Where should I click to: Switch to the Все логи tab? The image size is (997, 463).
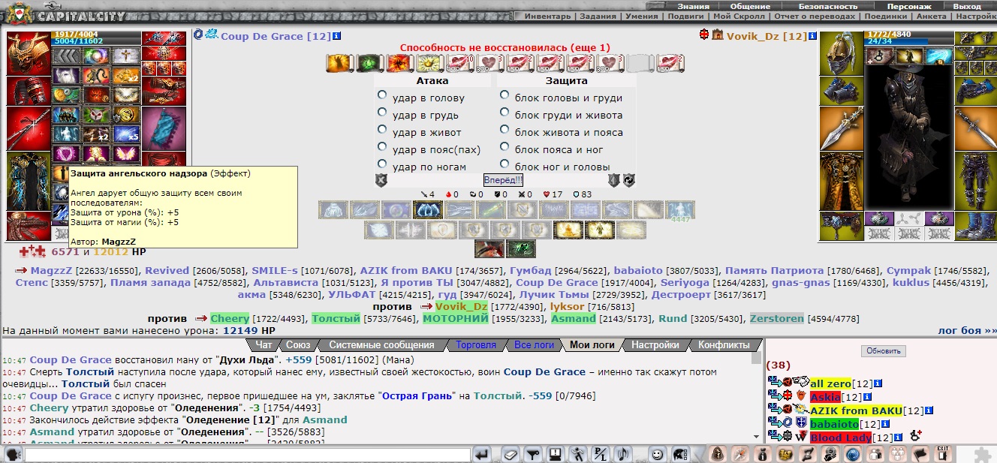[533, 345]
